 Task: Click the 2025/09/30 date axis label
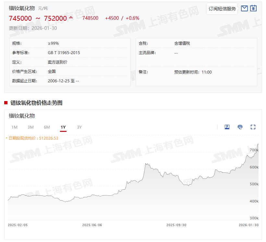click(x=176, y=225)
